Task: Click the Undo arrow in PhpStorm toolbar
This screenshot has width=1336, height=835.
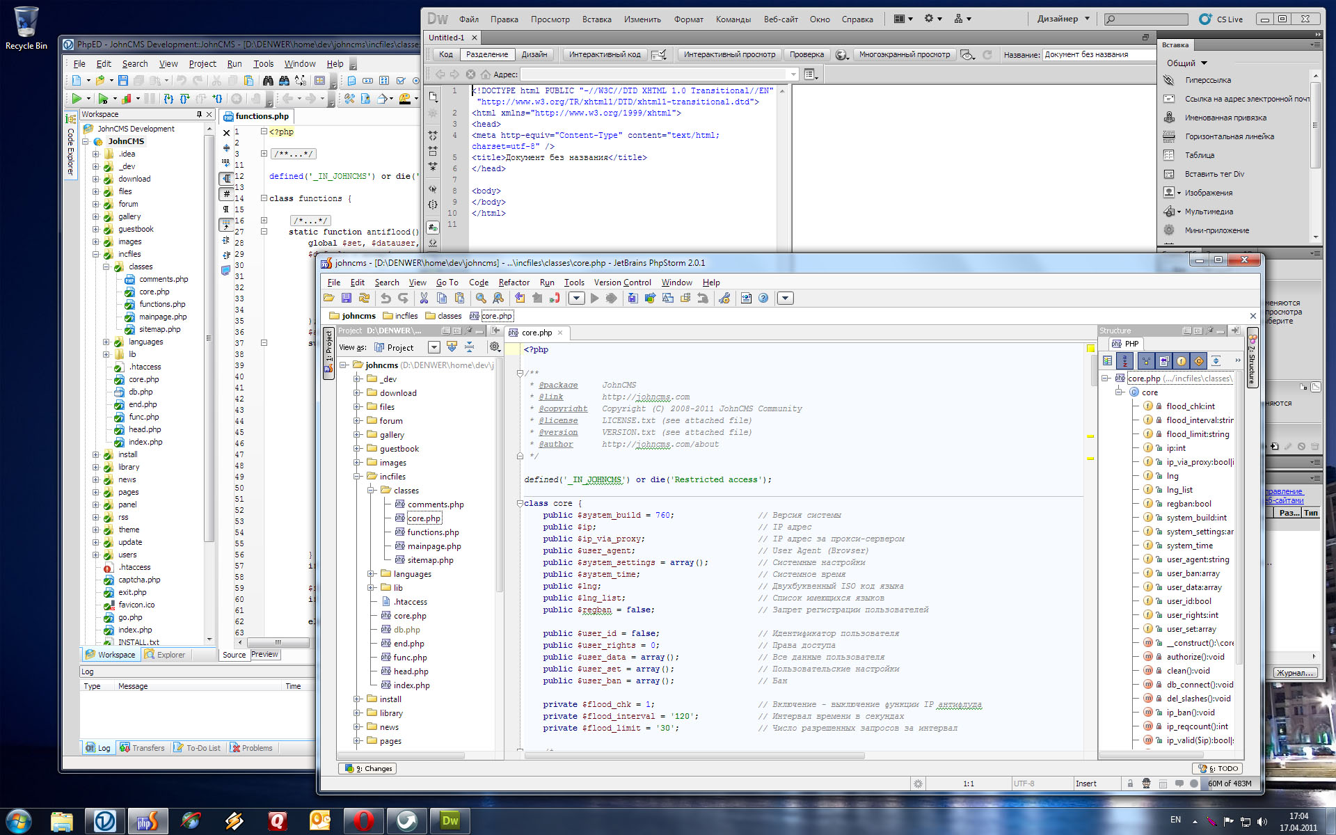Action: [x=385, y=299]
